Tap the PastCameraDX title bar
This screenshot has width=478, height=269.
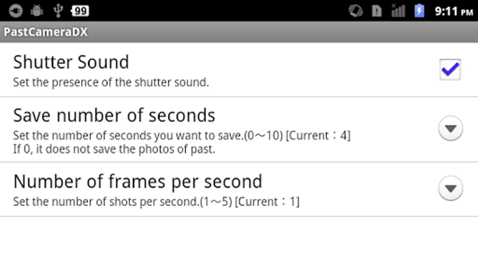coord(239,32)
